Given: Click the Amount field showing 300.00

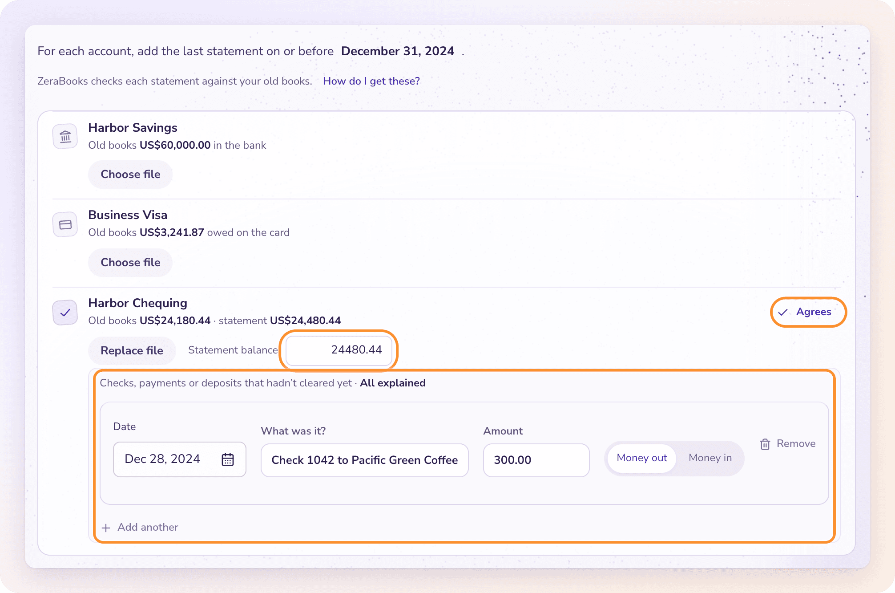Looking at the screenshot, I should [x=536, y=460].
